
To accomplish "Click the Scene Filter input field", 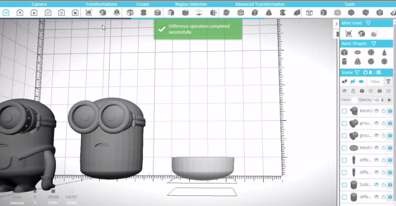I will click(x=375, y=82).
